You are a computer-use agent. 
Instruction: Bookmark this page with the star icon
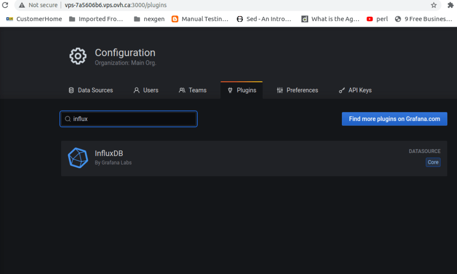pyautogui.click(x=434, y=5)
